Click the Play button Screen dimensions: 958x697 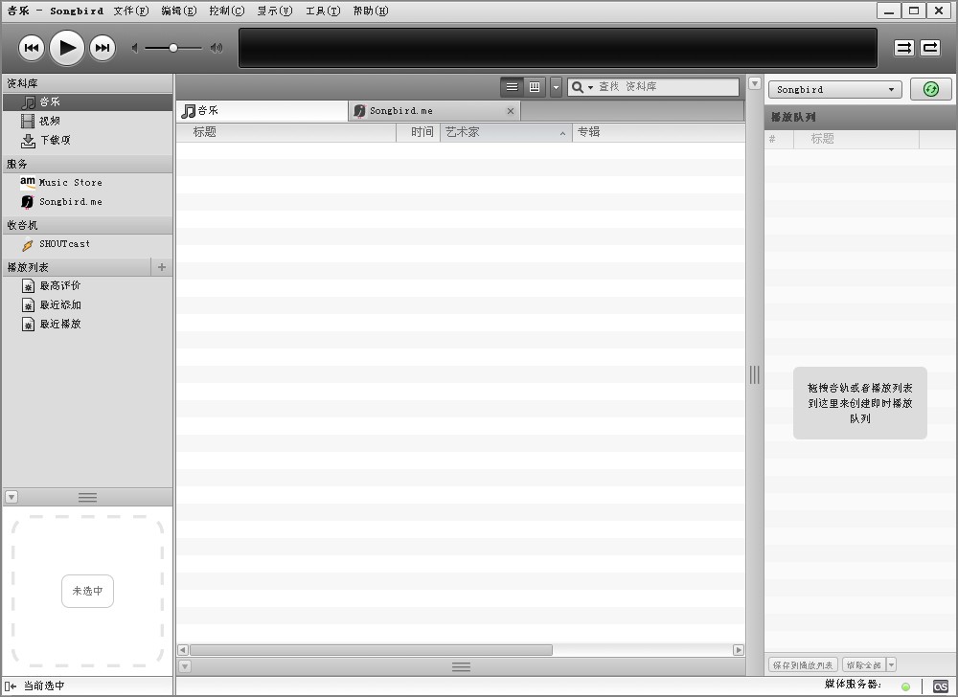coord(67,48)
